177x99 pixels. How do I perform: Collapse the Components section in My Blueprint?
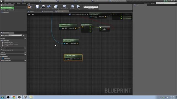click(x=1, y=57)
